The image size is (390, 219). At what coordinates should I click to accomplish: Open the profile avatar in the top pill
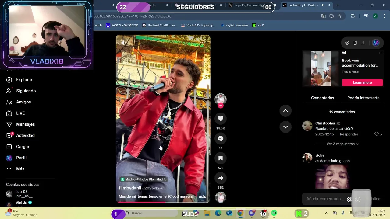click(376, 43)
